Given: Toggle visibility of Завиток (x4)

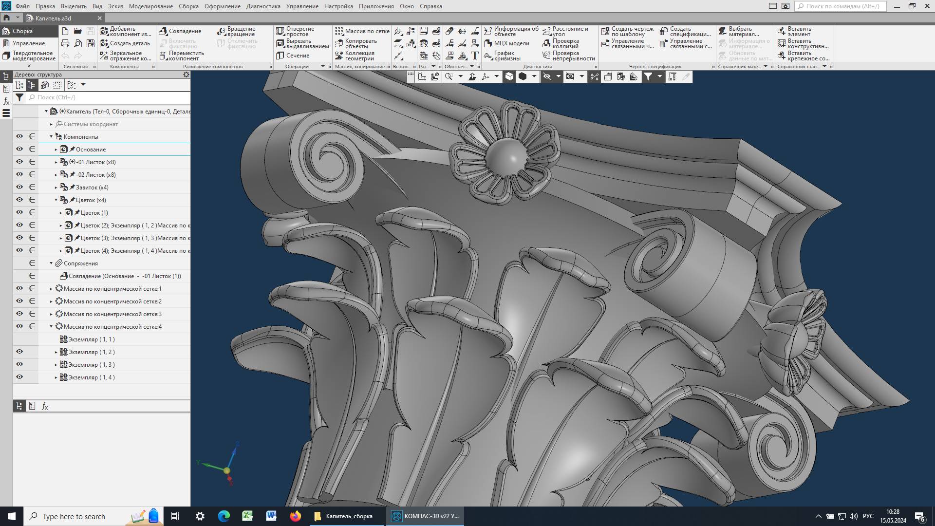Looking at the screenshot, I should [x=19, y=188].
